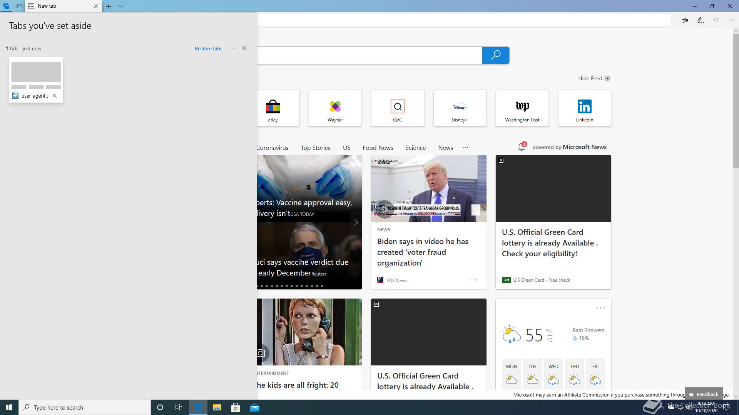Open Mail app from taskbar
The width and height of the screenshot is (739, 415).
(255, 407)
